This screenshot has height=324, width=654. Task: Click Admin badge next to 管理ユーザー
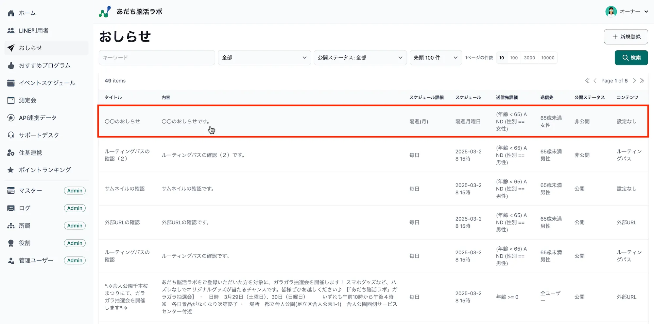tap(75, 261)
